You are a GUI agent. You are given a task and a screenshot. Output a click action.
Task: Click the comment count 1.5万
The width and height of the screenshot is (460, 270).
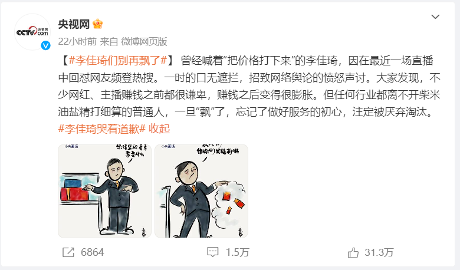(237, 252)
